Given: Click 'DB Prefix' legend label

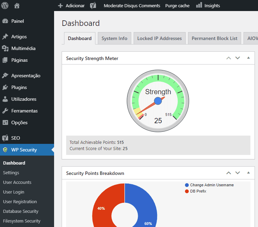Looking at the screenshot, I should click(198, 191).
